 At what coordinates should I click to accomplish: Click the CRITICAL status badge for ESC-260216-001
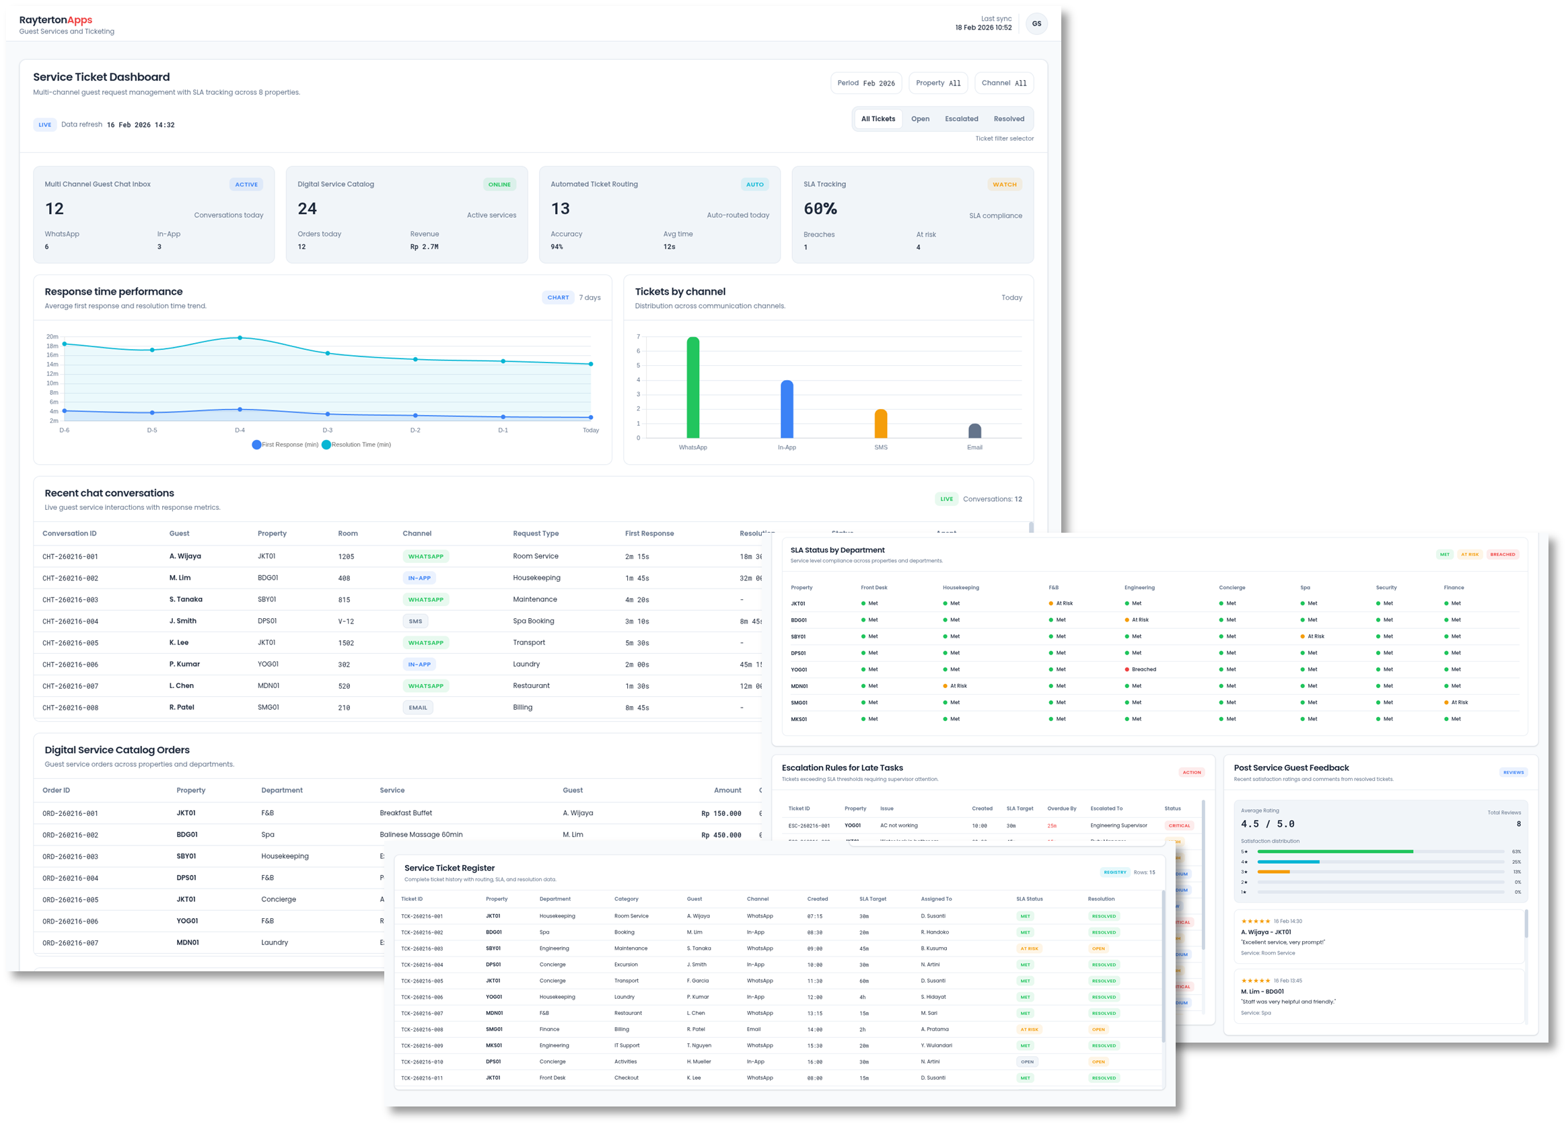click(1179, 825)
